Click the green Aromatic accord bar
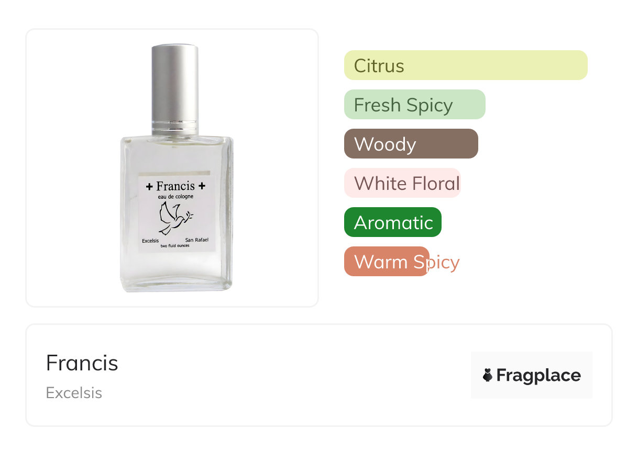The width and height of the screenshot is (638, 452). click(x=393, y=222)
